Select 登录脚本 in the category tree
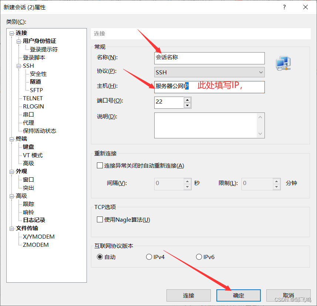Viewport: 317px width, 306px height. click(34, 58)
